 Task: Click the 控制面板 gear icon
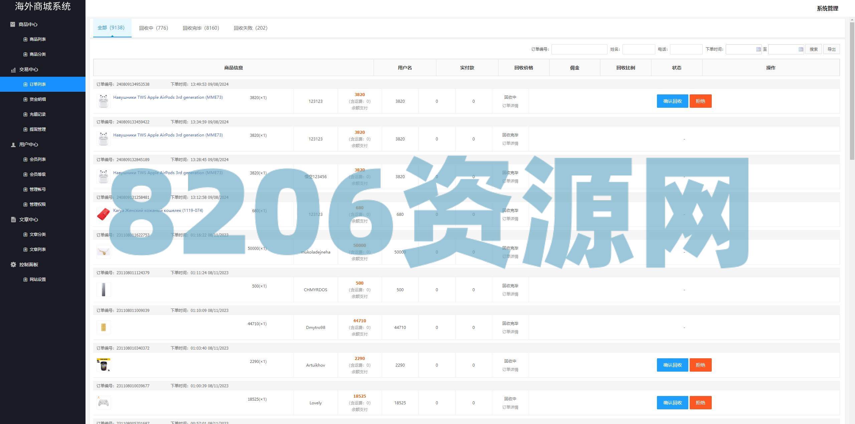[x=13, y=265]
